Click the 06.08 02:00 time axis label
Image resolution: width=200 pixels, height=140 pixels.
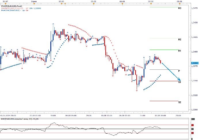tap(125, 116)
